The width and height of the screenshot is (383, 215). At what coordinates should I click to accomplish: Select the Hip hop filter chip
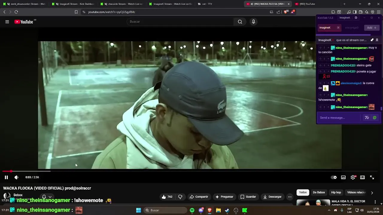[x=336, y=193]
